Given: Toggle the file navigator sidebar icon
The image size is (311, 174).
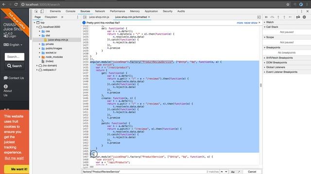Looking at the screenshot, I should tap(85, 17).
